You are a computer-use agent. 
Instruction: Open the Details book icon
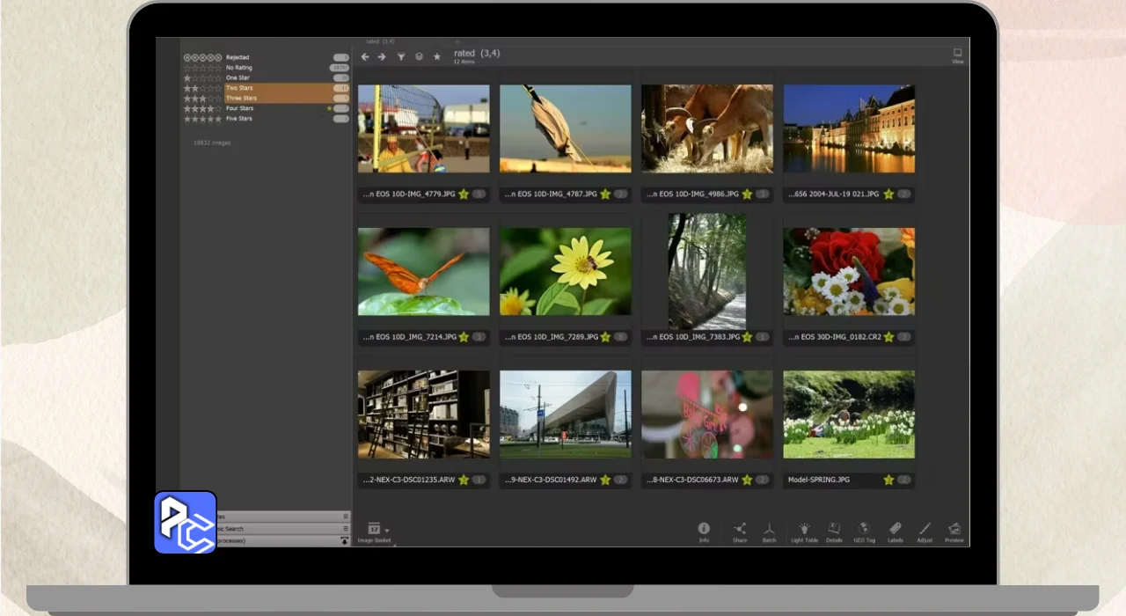(834, 530)
